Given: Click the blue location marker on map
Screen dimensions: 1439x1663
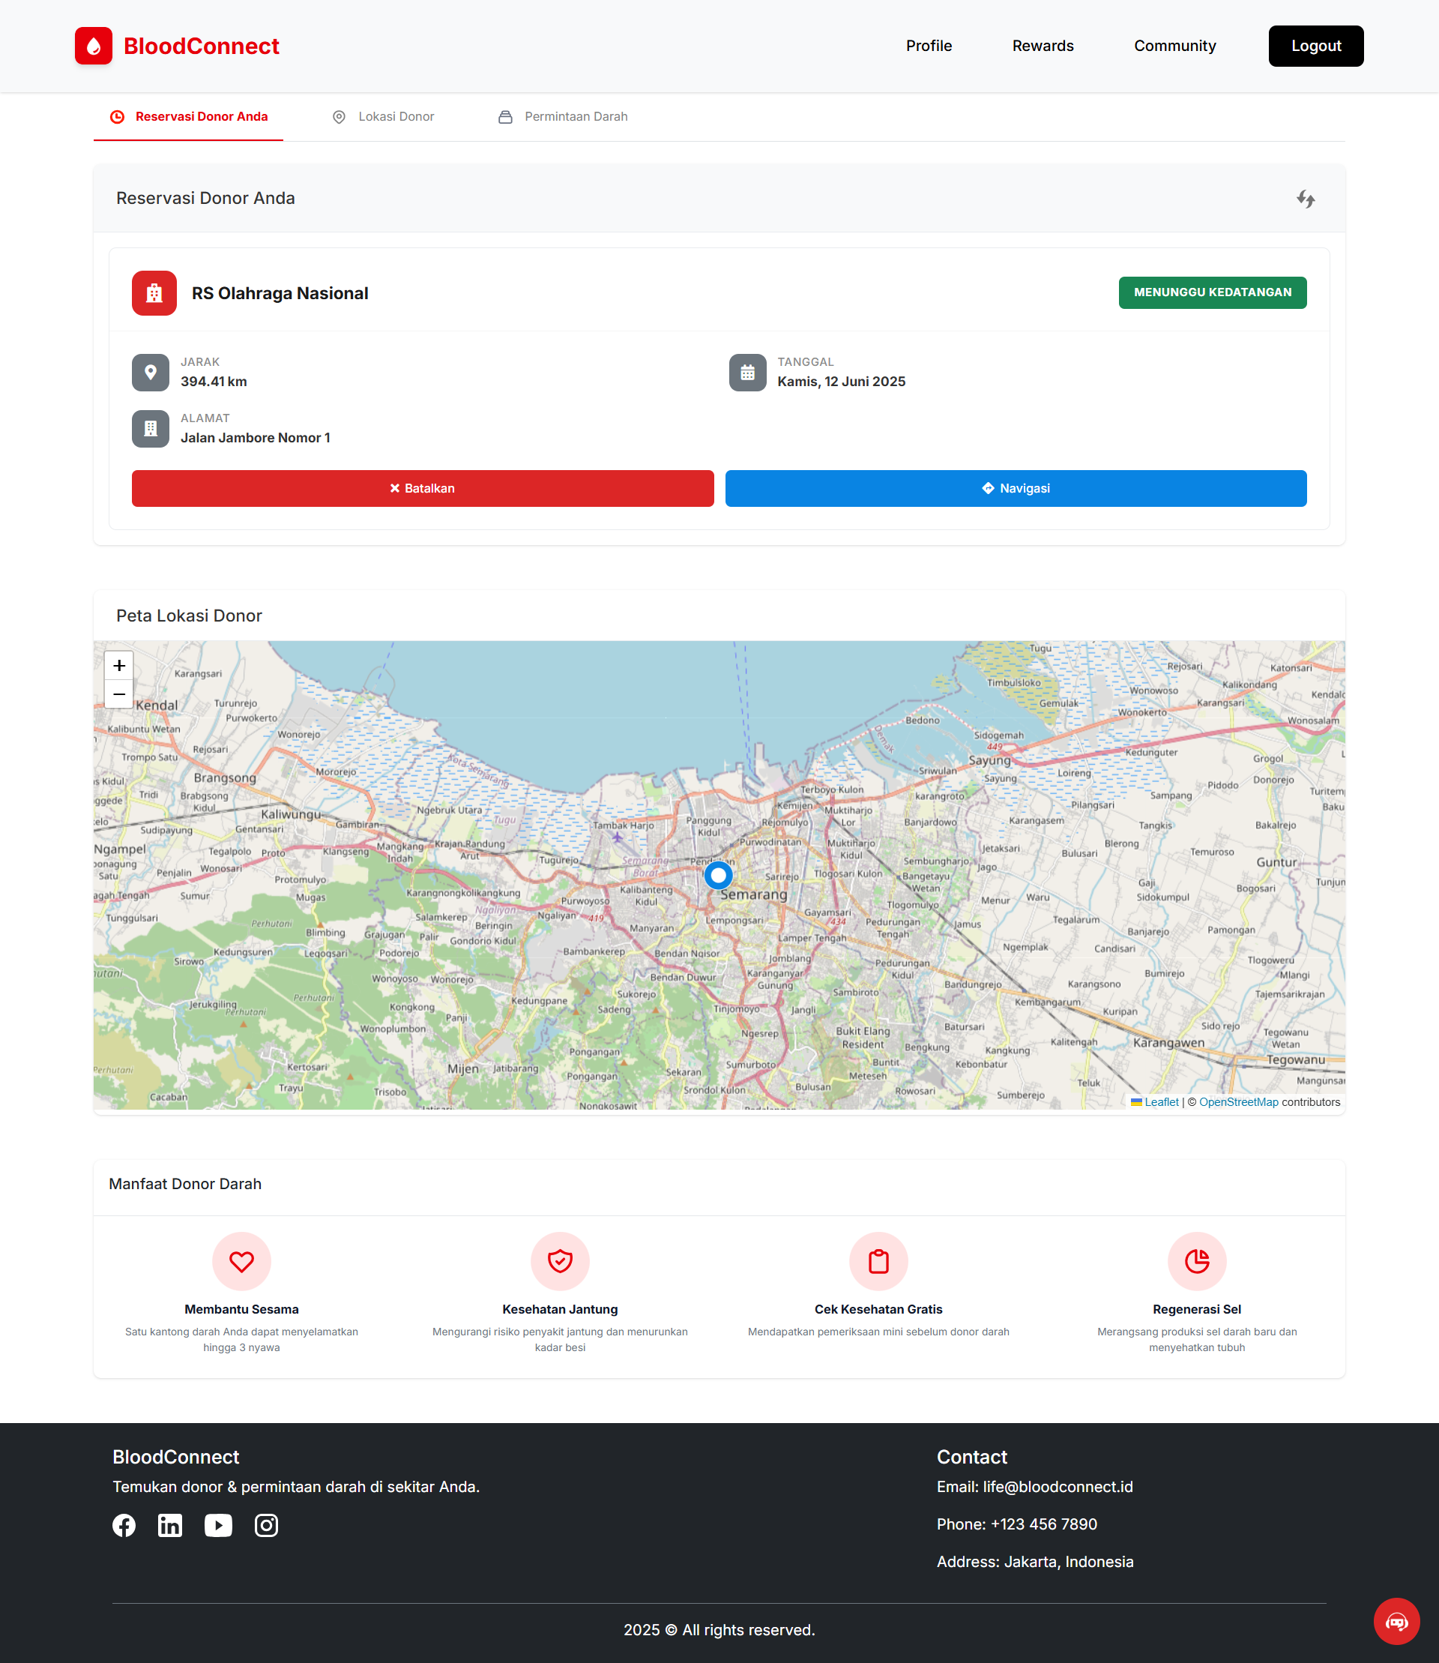Looking at the screenshot, I should click(718, 875).
